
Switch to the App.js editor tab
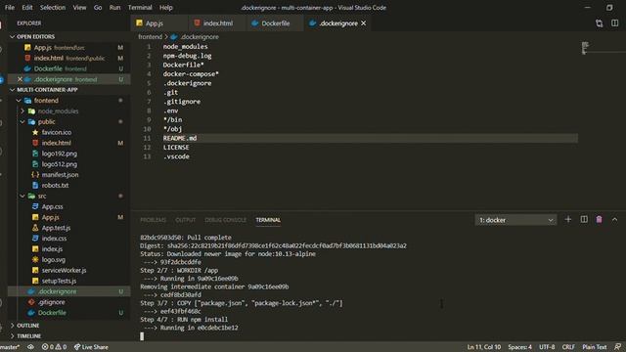pyautogui.click(x=158, y=23)
